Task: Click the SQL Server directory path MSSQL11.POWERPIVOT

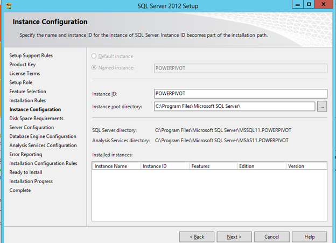Action: [x=223, y=130]
